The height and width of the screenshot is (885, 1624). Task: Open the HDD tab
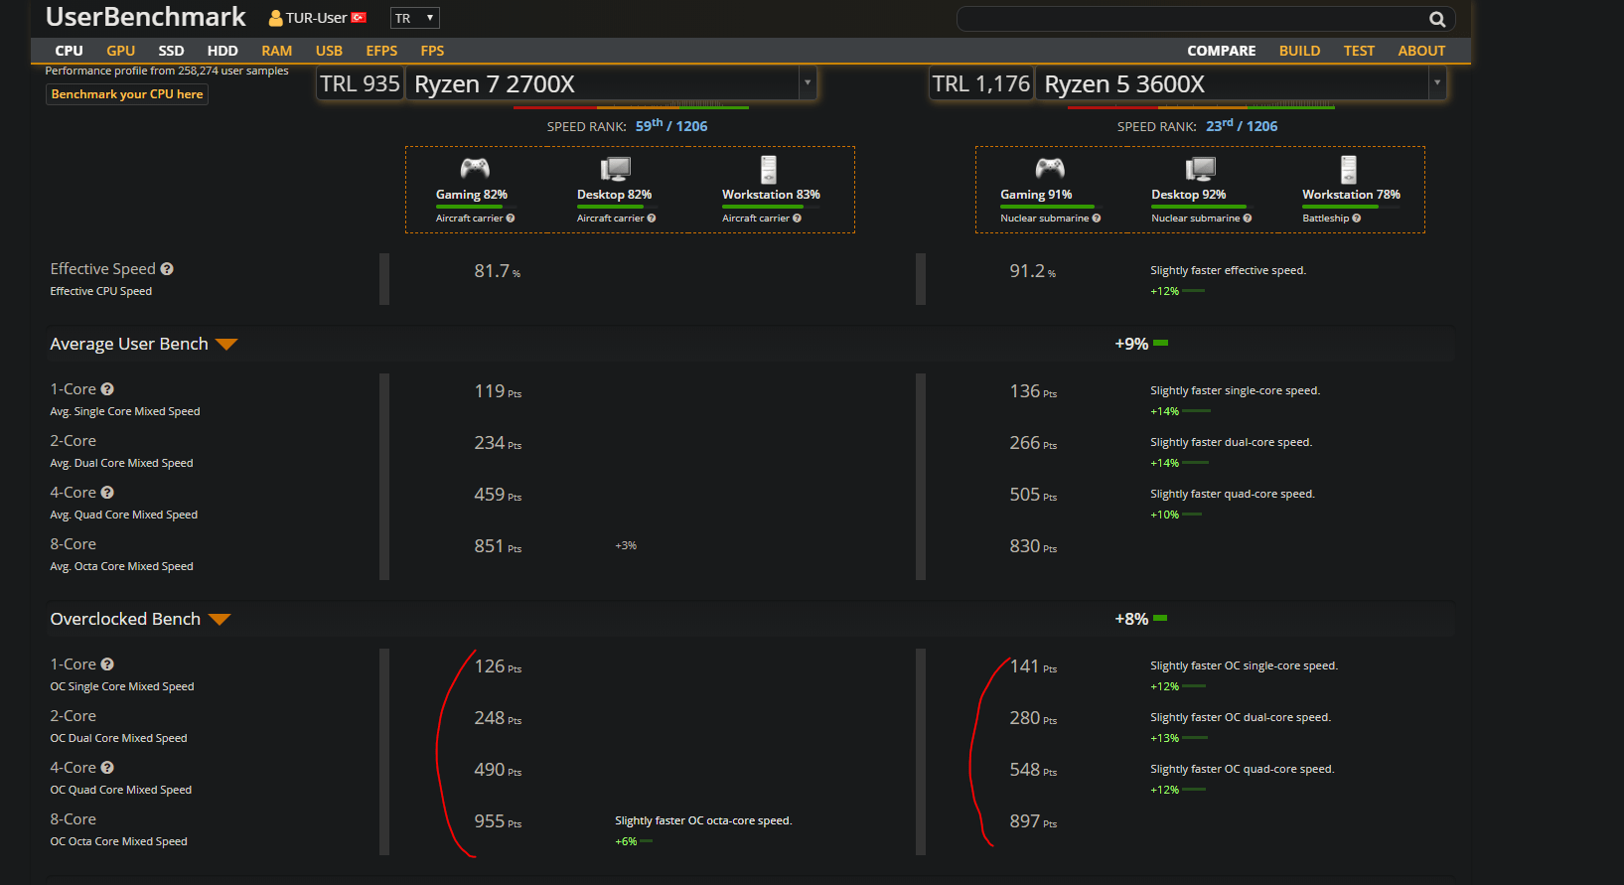coord(222,51)
